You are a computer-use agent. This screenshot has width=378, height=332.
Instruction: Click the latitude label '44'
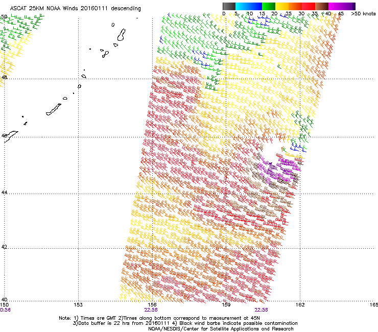[x=4, y=192]
